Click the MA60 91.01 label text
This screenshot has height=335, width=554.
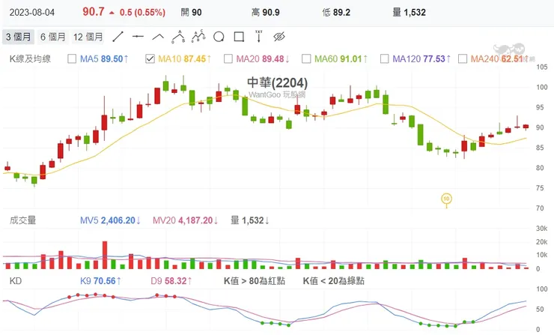[341, 58]
